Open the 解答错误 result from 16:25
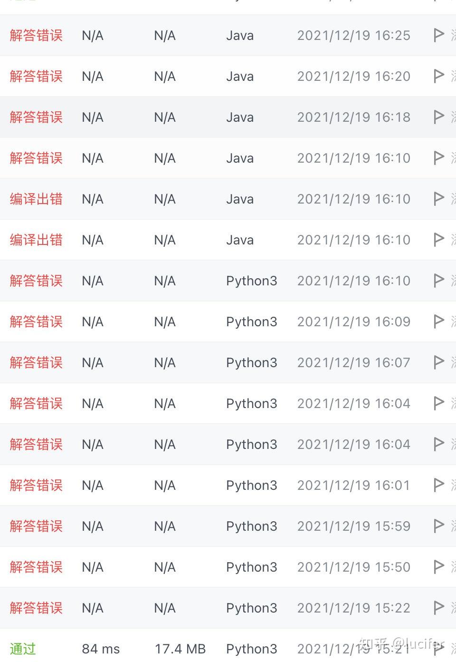 tap(36, 36)
